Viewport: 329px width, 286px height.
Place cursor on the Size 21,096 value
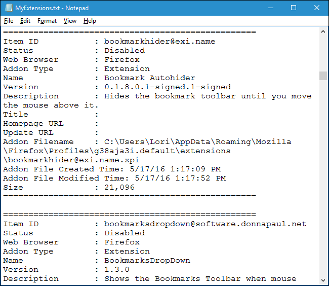pyautogui.click(x=119, y=188)
